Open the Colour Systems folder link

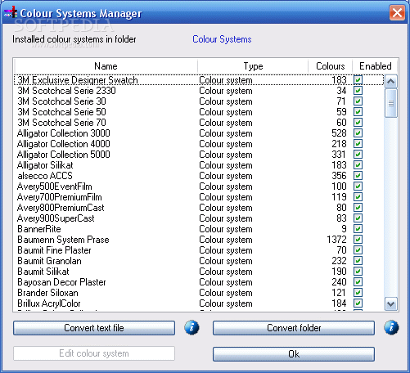pyautogui.click(x=222, y=39)
